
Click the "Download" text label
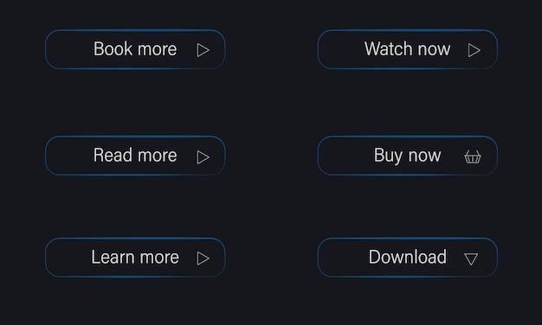[408, 257]
